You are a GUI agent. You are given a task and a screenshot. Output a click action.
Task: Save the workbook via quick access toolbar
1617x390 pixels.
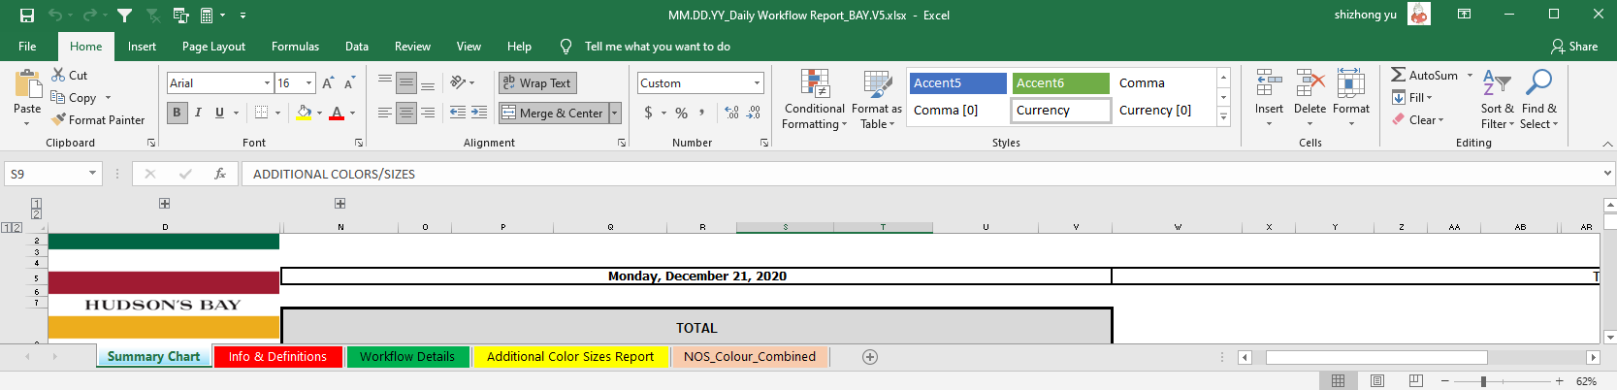tap(27, 16)
